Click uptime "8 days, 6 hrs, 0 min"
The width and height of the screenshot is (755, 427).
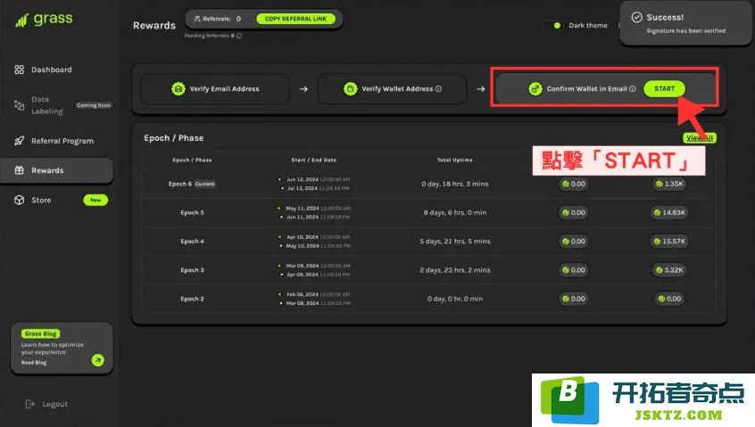[455, 212]
